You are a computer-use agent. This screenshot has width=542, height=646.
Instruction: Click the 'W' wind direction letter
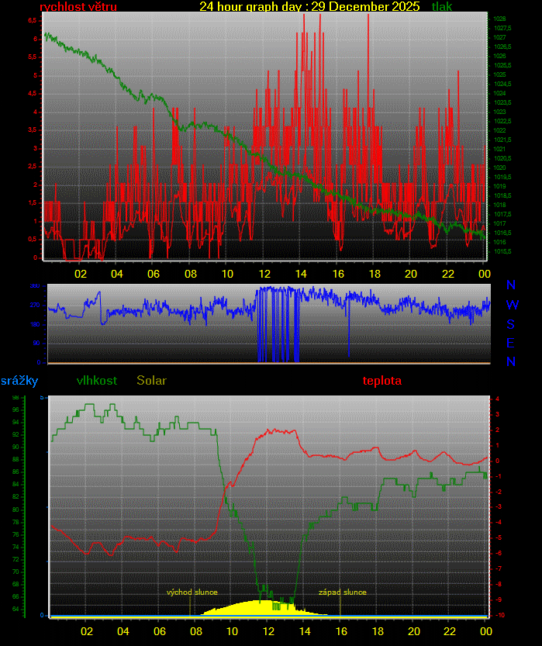click(x=512, y=305)
